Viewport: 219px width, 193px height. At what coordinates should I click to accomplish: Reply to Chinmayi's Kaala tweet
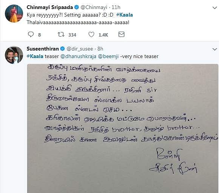(x=31, y=34)
